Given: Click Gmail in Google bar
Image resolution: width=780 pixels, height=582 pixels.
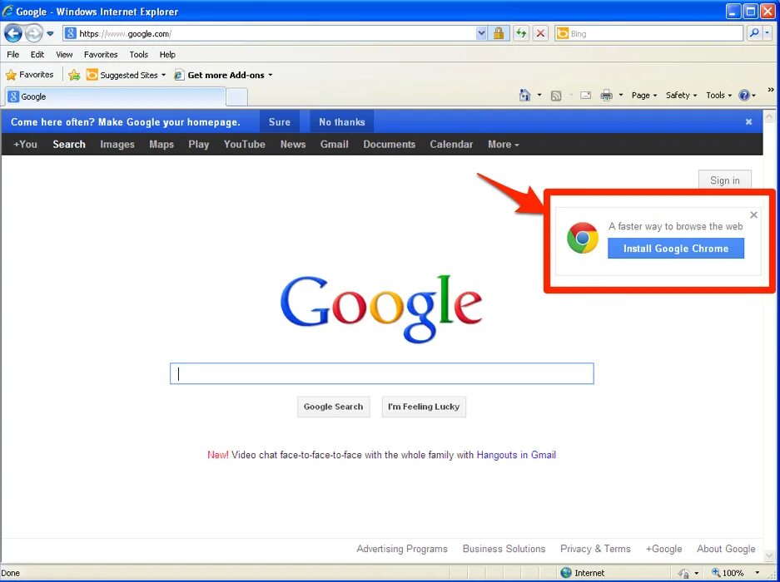Looking at the screenshot, I should pyautogui.click(x=334, y=144).
